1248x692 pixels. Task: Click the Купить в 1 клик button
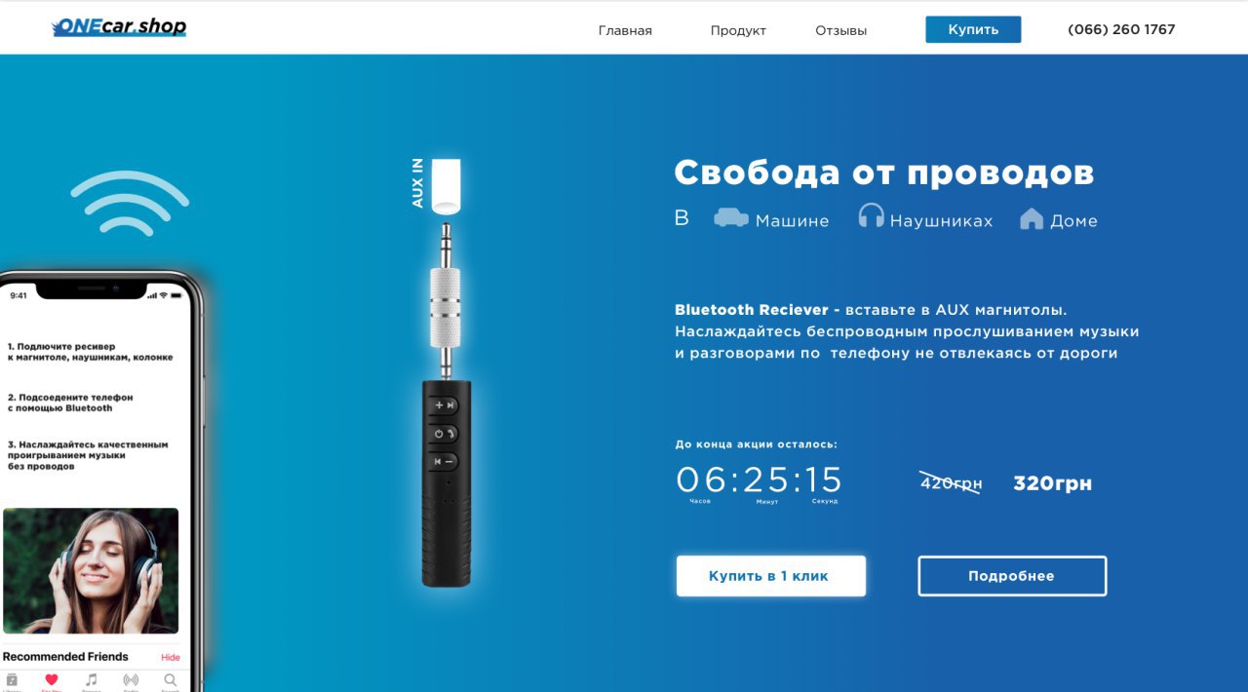[770, 576]
